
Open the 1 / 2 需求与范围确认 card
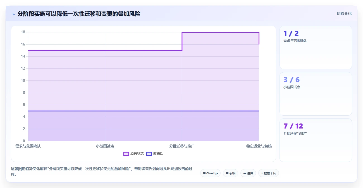click(x=316, y=47)
